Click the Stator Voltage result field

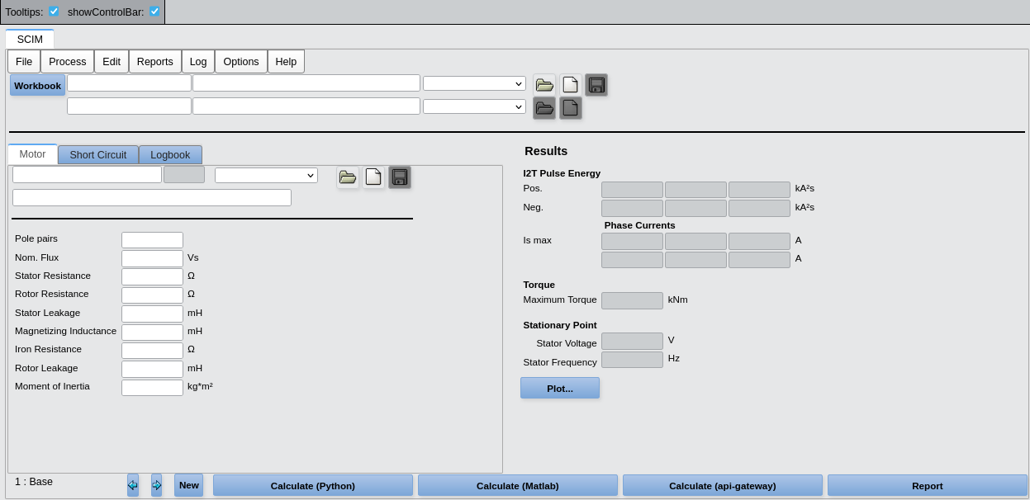tap(632, 341)
